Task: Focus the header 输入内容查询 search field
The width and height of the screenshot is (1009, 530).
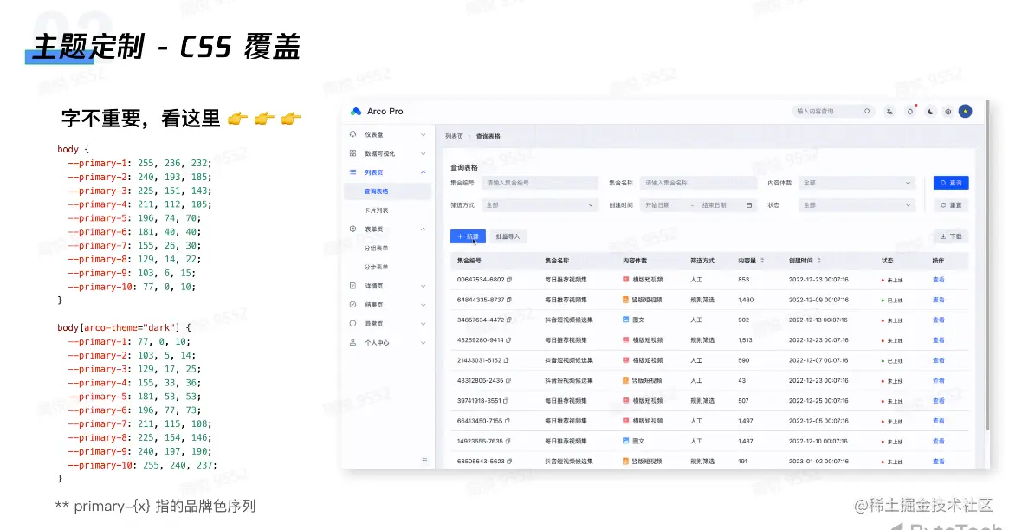Action: pyautogui.click(x=833, y=111)
